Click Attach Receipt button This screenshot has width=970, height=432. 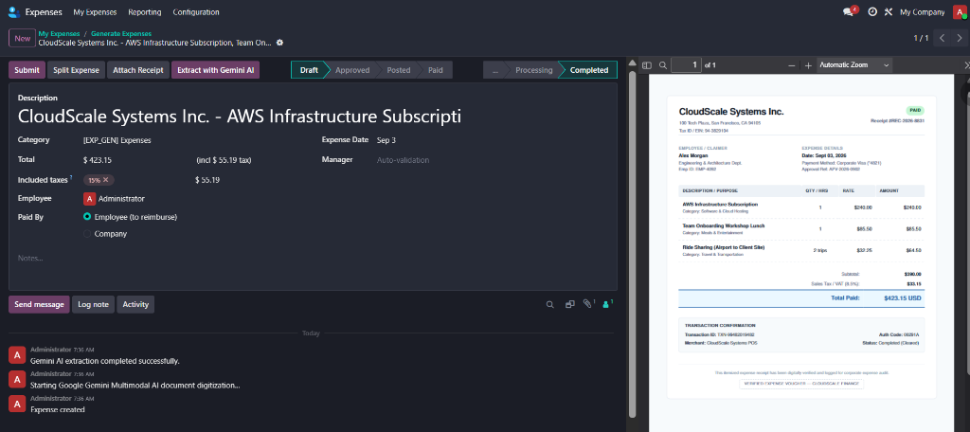coord(138,70)
